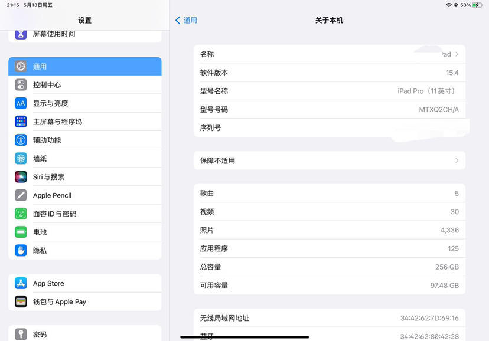Open the Apple Pencil icon
Screen dimensions: 489x341
point(21,195)
